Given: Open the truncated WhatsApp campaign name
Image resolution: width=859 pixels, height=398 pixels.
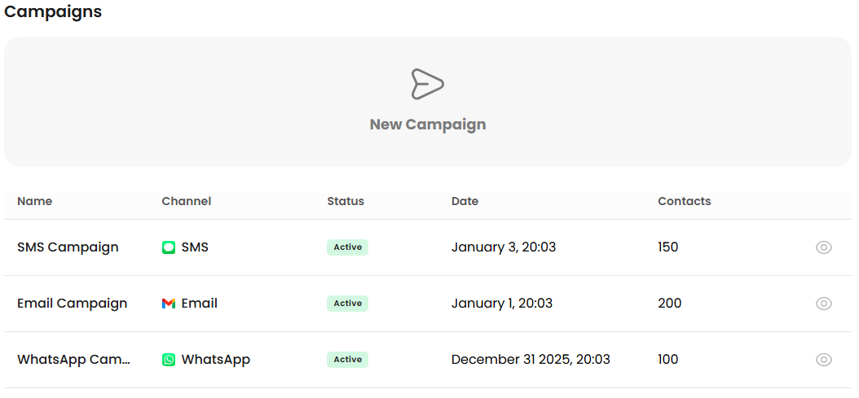Looking at the screenshot, I should (73, 360).
